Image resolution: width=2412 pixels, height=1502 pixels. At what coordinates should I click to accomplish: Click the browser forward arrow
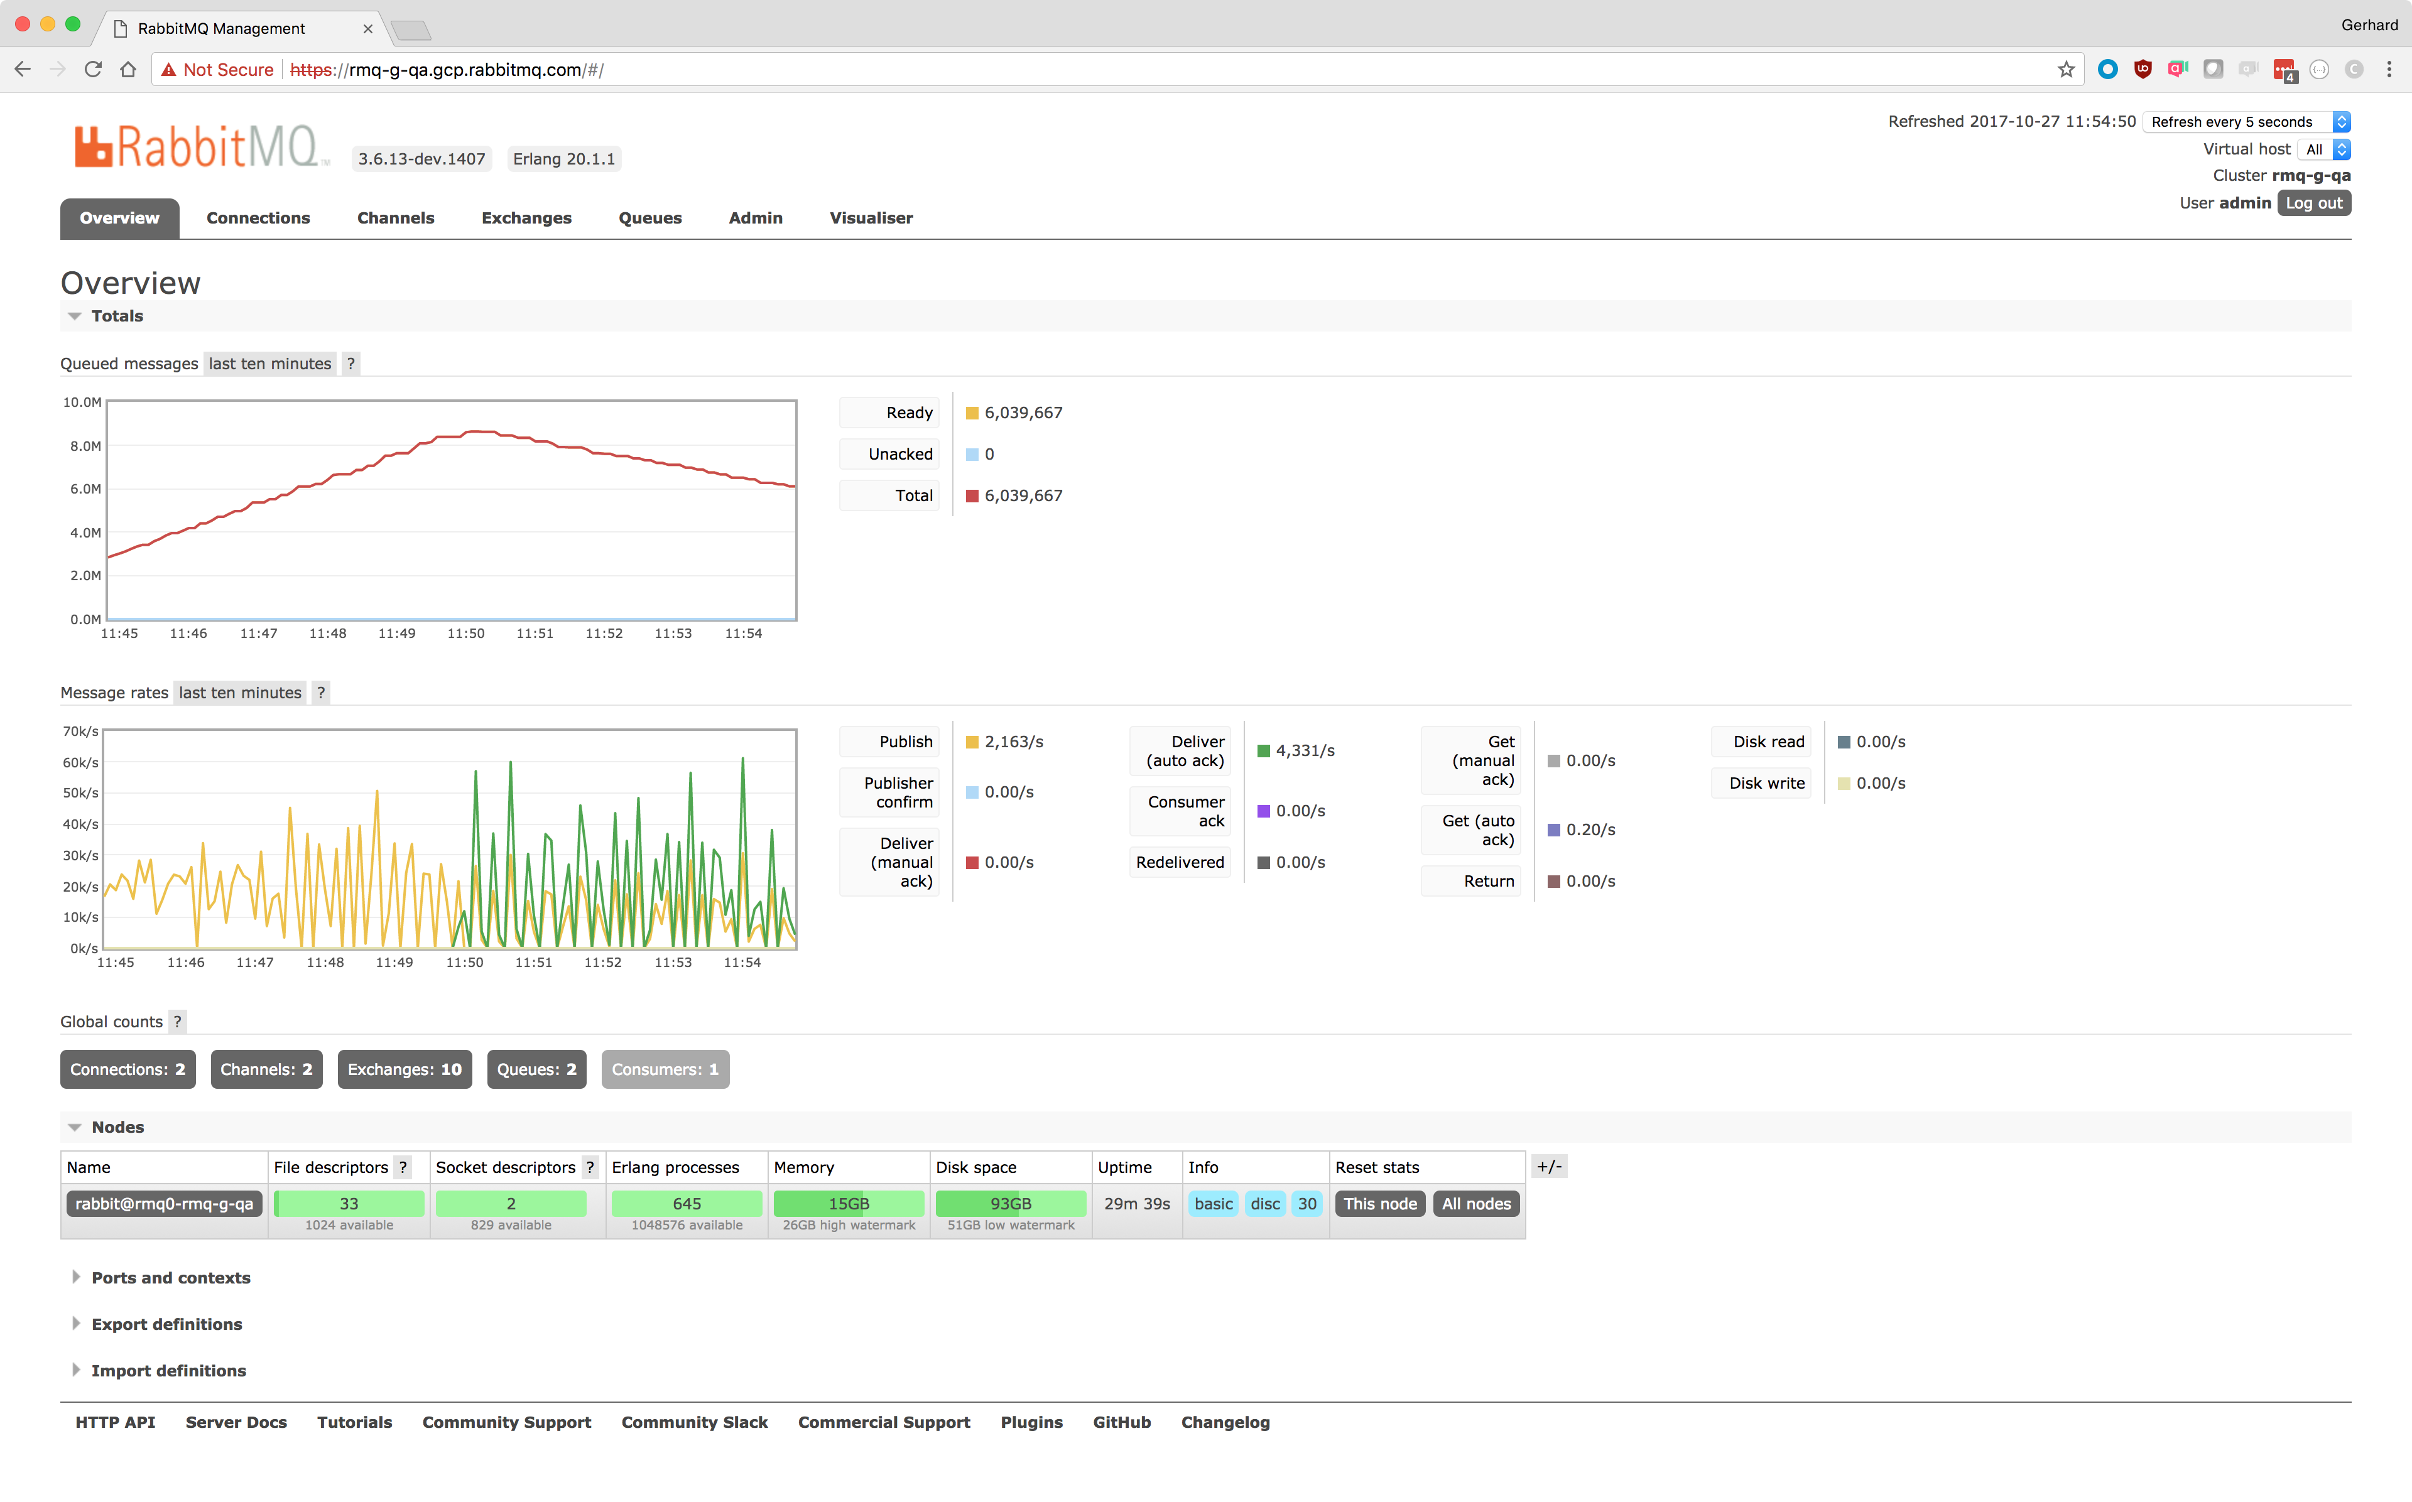(58, 70)
